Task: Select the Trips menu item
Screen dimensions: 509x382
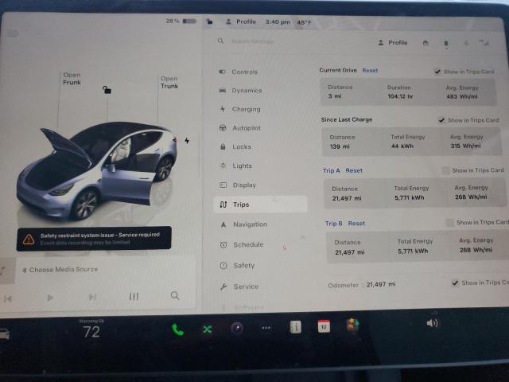Action: [260, 205]
